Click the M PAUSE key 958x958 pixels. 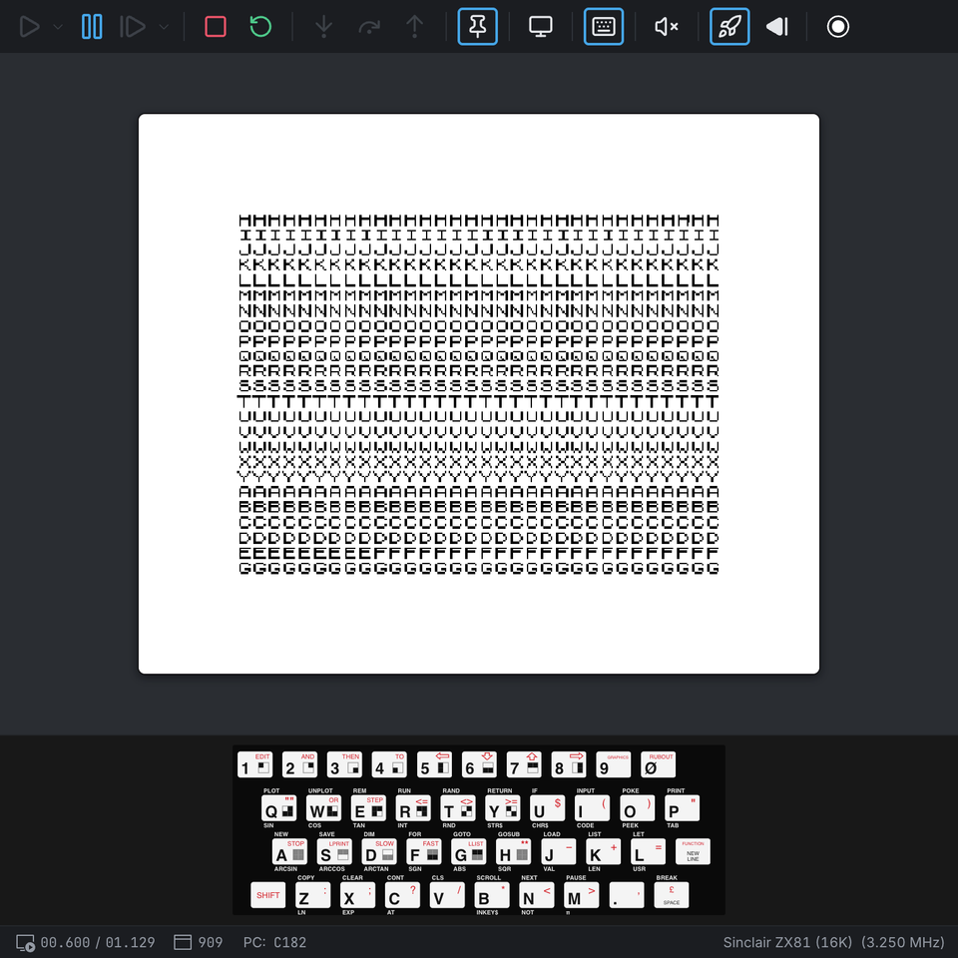coord(582,895)
